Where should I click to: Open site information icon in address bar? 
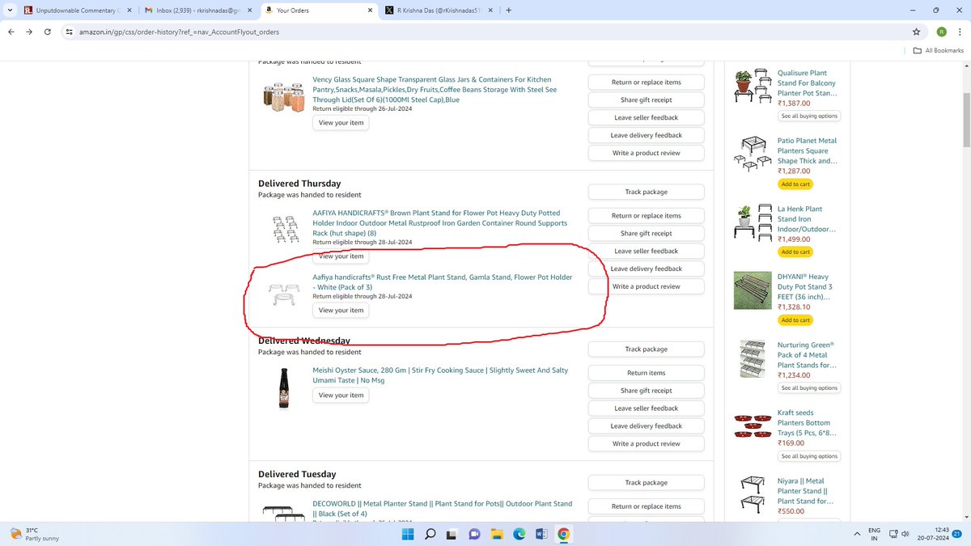(70, 32)
